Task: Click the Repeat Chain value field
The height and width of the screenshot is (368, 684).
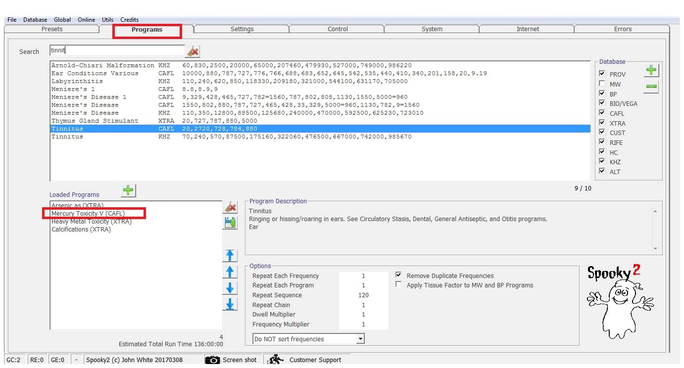Action: click(363, 305)
